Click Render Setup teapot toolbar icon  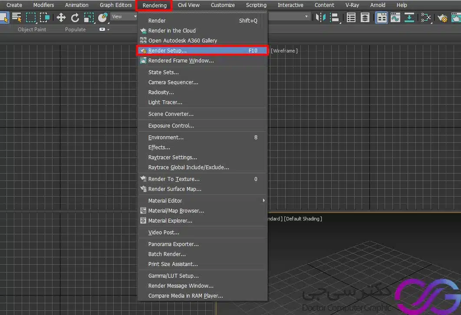point(442,18)
